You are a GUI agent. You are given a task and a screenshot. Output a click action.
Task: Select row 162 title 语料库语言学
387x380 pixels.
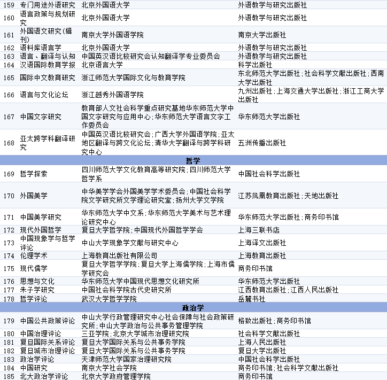point(41,48)
